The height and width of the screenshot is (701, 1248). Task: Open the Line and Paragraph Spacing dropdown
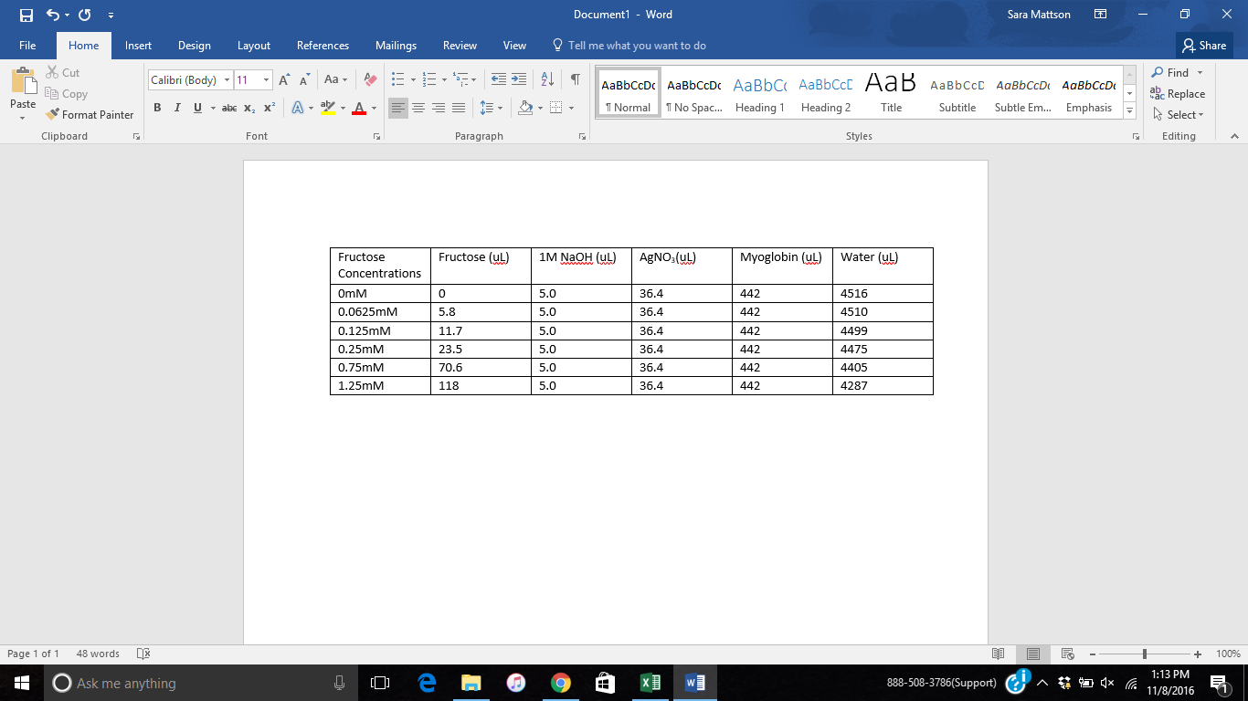coord(491,108)
